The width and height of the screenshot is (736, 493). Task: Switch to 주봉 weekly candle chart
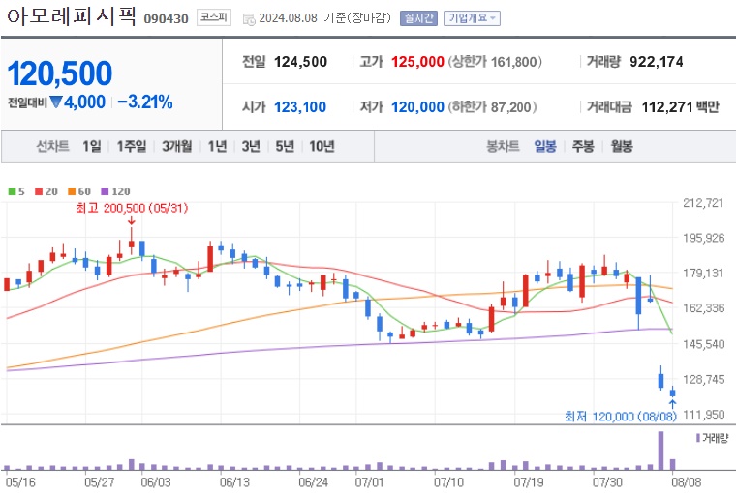point(583,146)
